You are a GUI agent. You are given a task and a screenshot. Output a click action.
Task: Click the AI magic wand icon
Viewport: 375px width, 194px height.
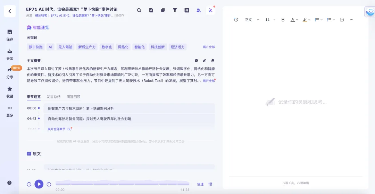tap(211, 10)
